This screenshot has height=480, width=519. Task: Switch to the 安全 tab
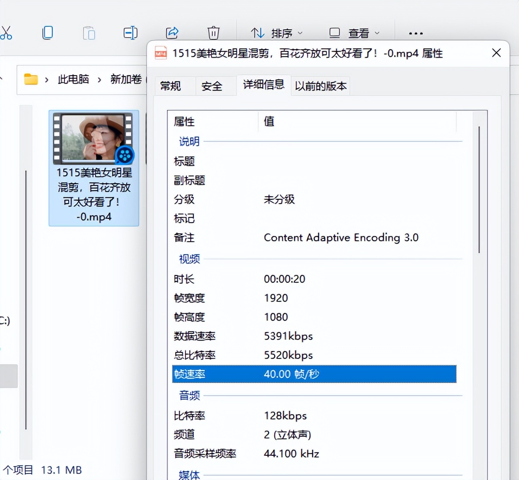pyautogui.click(x=211, y=86)
